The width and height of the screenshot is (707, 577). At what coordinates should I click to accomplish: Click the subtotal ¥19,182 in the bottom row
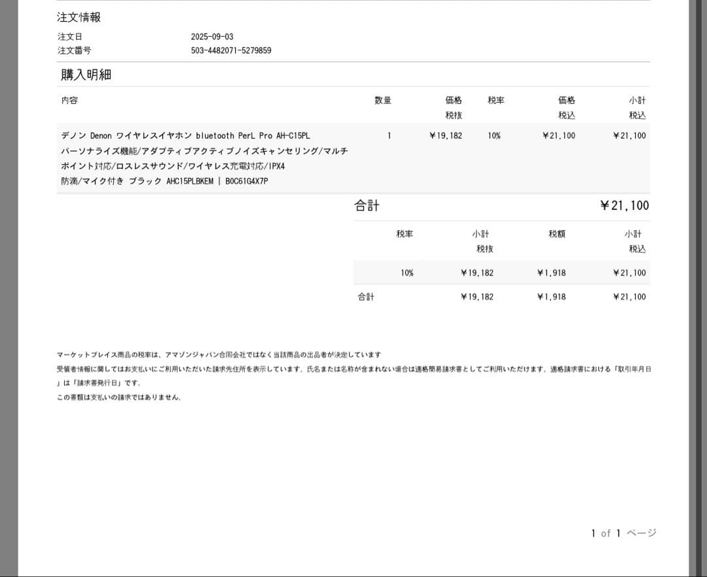477,296
